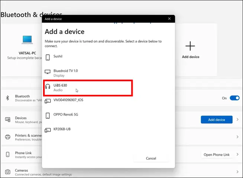
Task: Click the Open Phone Link button
Action: 217,155
